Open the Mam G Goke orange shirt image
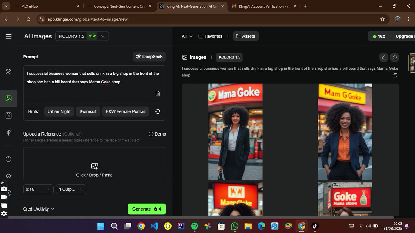Image resolution: width=415 pixels, height=233 pixels. click(345, 132)
